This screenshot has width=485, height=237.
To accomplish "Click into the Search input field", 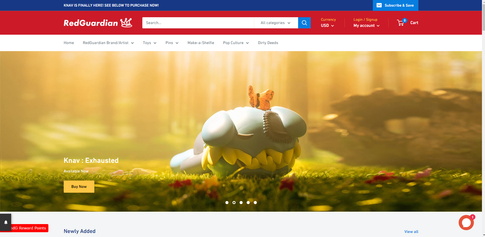I will (x=198, y=23).
